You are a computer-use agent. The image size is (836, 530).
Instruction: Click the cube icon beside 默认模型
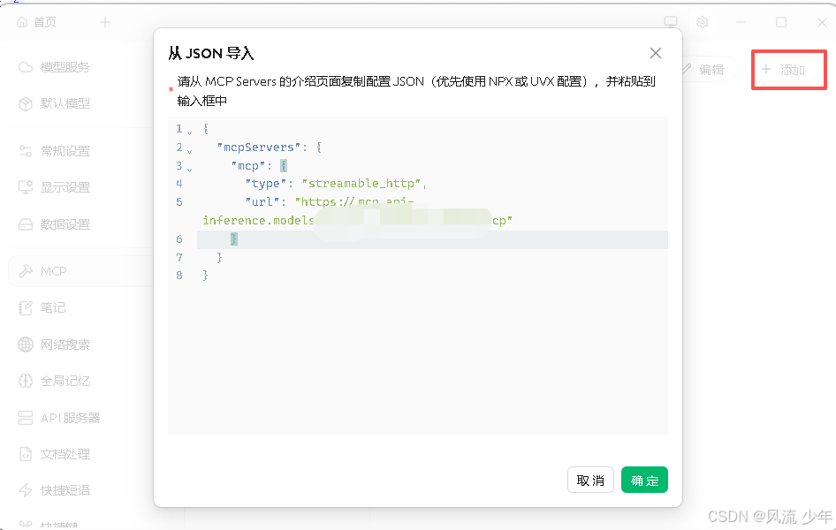coord(26,103)
